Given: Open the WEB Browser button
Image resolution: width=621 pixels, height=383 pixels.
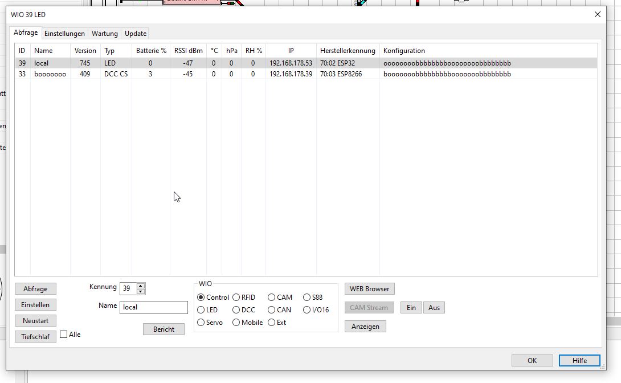Looking at the screenshot, I should click(369, 289).
